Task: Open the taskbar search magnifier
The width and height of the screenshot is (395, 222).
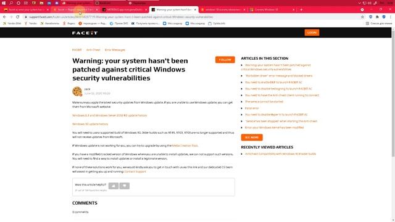Action: 11,3
